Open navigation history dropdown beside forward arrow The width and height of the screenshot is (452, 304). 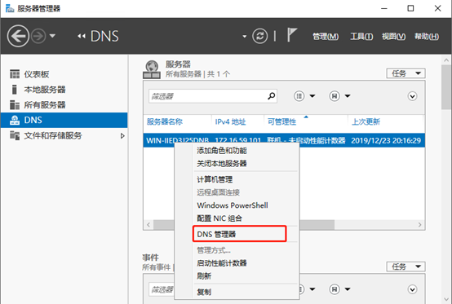click(52, 36)
